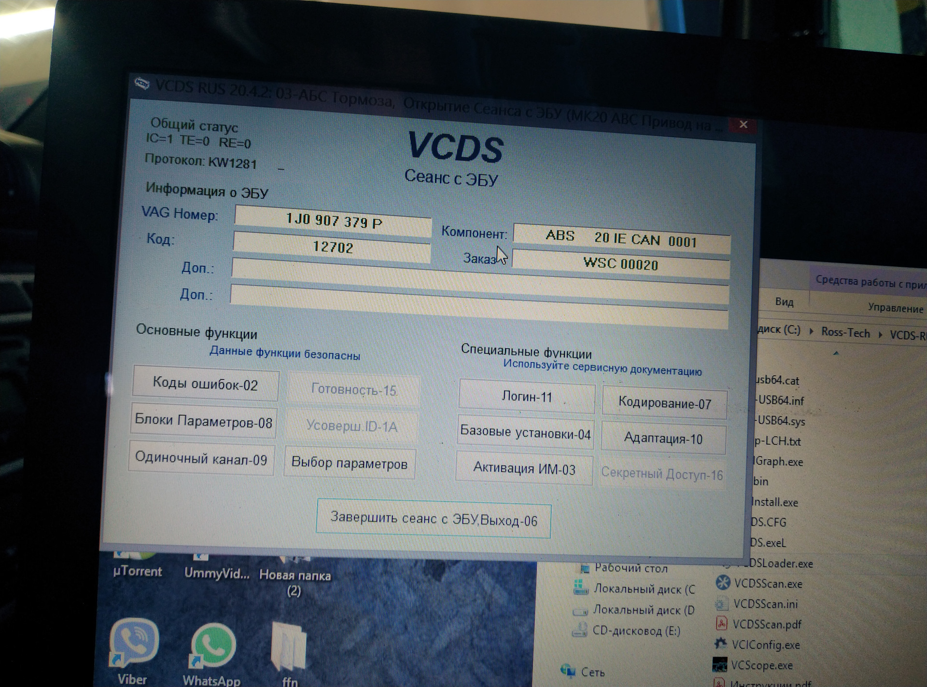The height and width of the screenshot is (687, 927).
Task: Switch to the Управление tab in Explorer
Action: tap(896, 308)
